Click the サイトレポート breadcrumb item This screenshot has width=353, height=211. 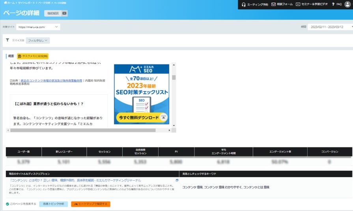[26, 3]
